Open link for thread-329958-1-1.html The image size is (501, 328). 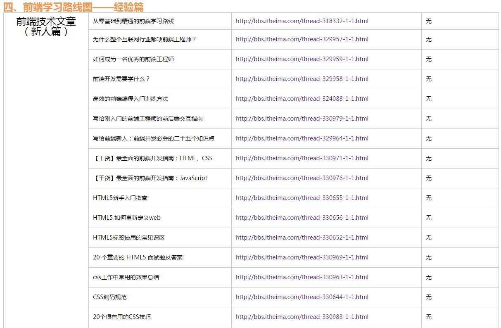point(302,79)
